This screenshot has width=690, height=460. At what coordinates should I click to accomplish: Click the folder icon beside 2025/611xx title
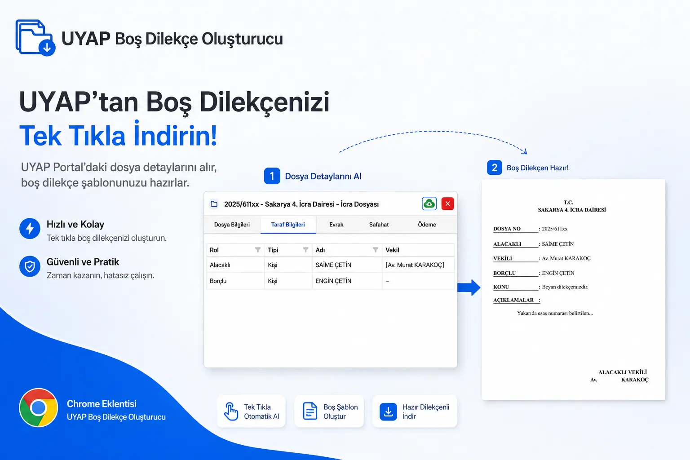coord(214,204)
